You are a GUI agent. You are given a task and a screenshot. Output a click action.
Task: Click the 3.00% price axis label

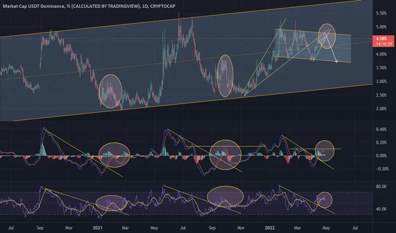[x=382, y=81]
